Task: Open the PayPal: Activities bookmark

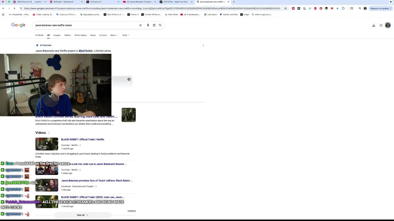Action: coord(229,14)
